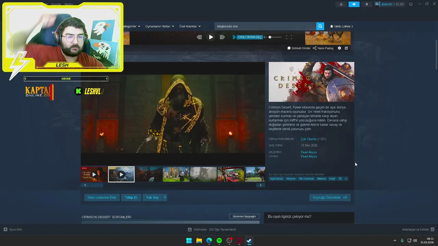Select Tek Oyunculu tag
Viewport: 438px width, 246px height.
coord(306,179)
